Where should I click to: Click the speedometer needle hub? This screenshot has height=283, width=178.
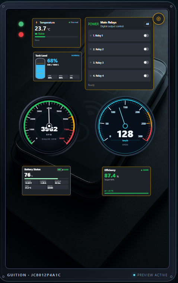[125, 126]
